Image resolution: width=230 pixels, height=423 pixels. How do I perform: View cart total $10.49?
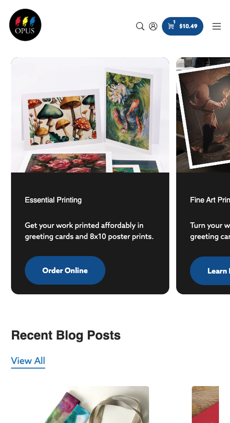(x=188, y=26)
